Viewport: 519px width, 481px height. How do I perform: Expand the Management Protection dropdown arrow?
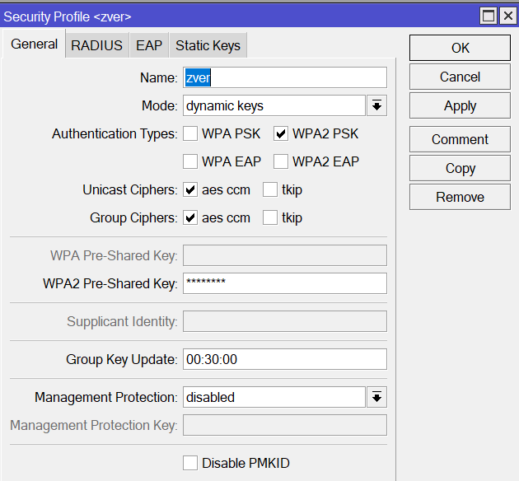click(x=376, y=397)
